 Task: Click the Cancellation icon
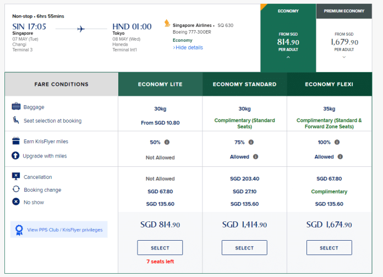[16, 176]
